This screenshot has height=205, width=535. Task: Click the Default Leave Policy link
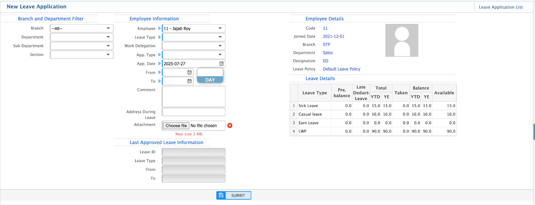tap(341, 69)
